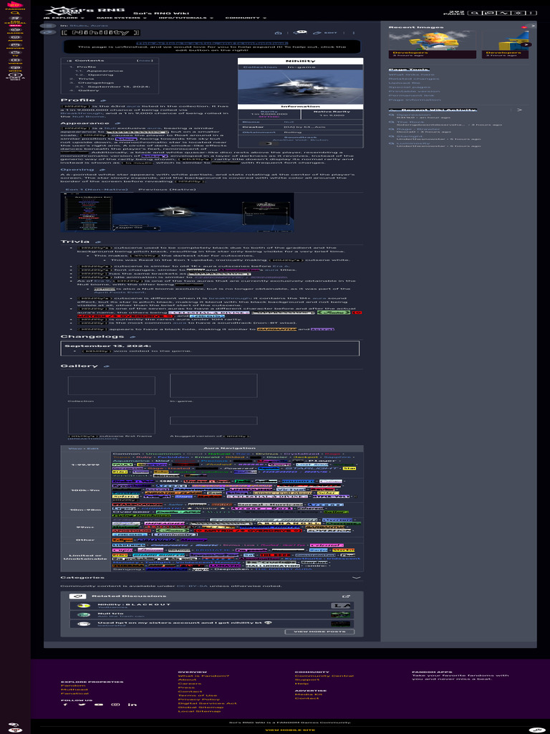Open the Video section in sidebar

(x=15, y=62)
